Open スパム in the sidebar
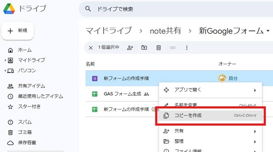The height and width of the screenshot is (152, 273). click(20, 122)
